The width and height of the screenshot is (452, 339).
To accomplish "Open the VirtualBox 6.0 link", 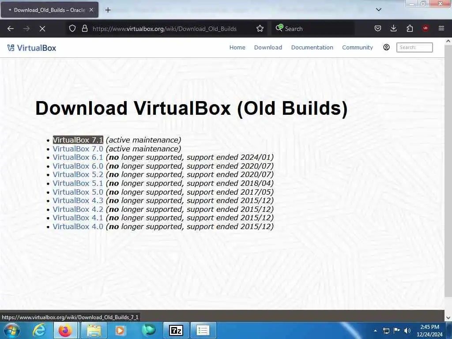I will (78, 166).
